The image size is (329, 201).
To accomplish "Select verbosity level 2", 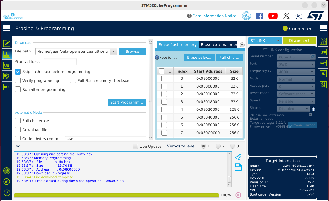I will [x=218, y=146].
